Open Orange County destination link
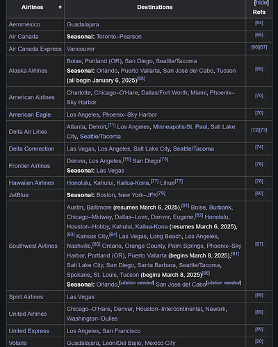This screenshot has height=347, width=278. click(x=145, y=246)
